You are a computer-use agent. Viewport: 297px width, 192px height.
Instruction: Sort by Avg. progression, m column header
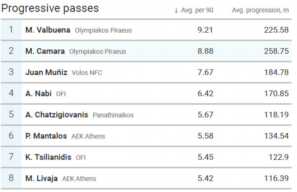point(260,10)
